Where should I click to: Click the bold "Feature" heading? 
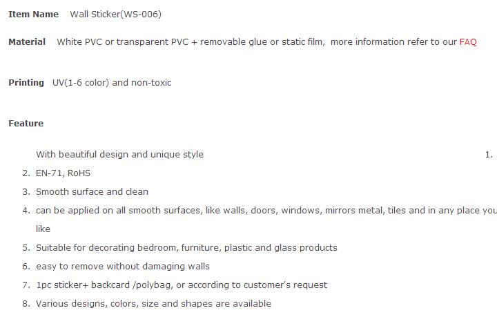(x=26, y=124)
